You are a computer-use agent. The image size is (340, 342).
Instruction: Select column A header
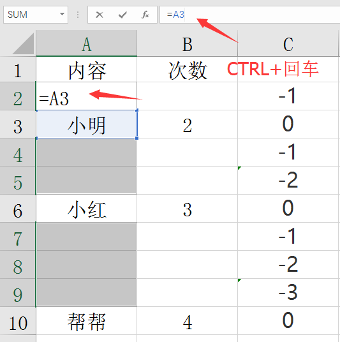pos(86,43)
